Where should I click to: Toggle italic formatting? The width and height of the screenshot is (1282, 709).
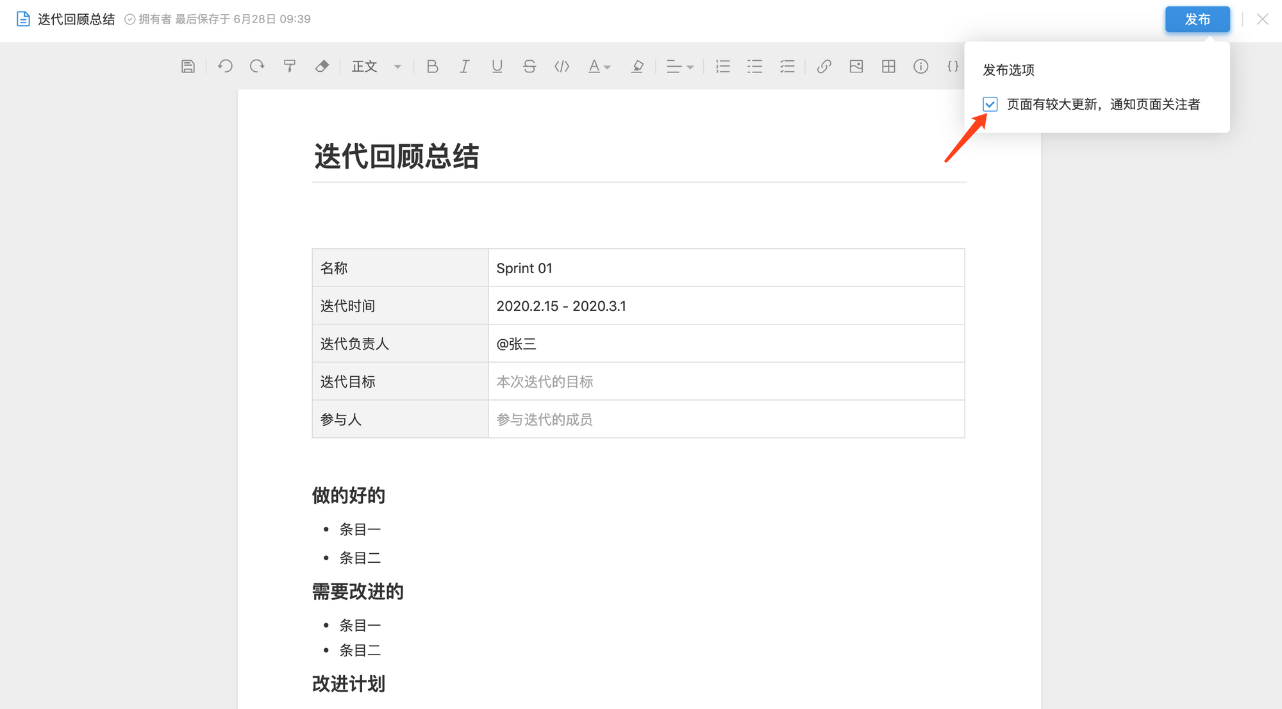pyautogui.click(x=465, y=66)
